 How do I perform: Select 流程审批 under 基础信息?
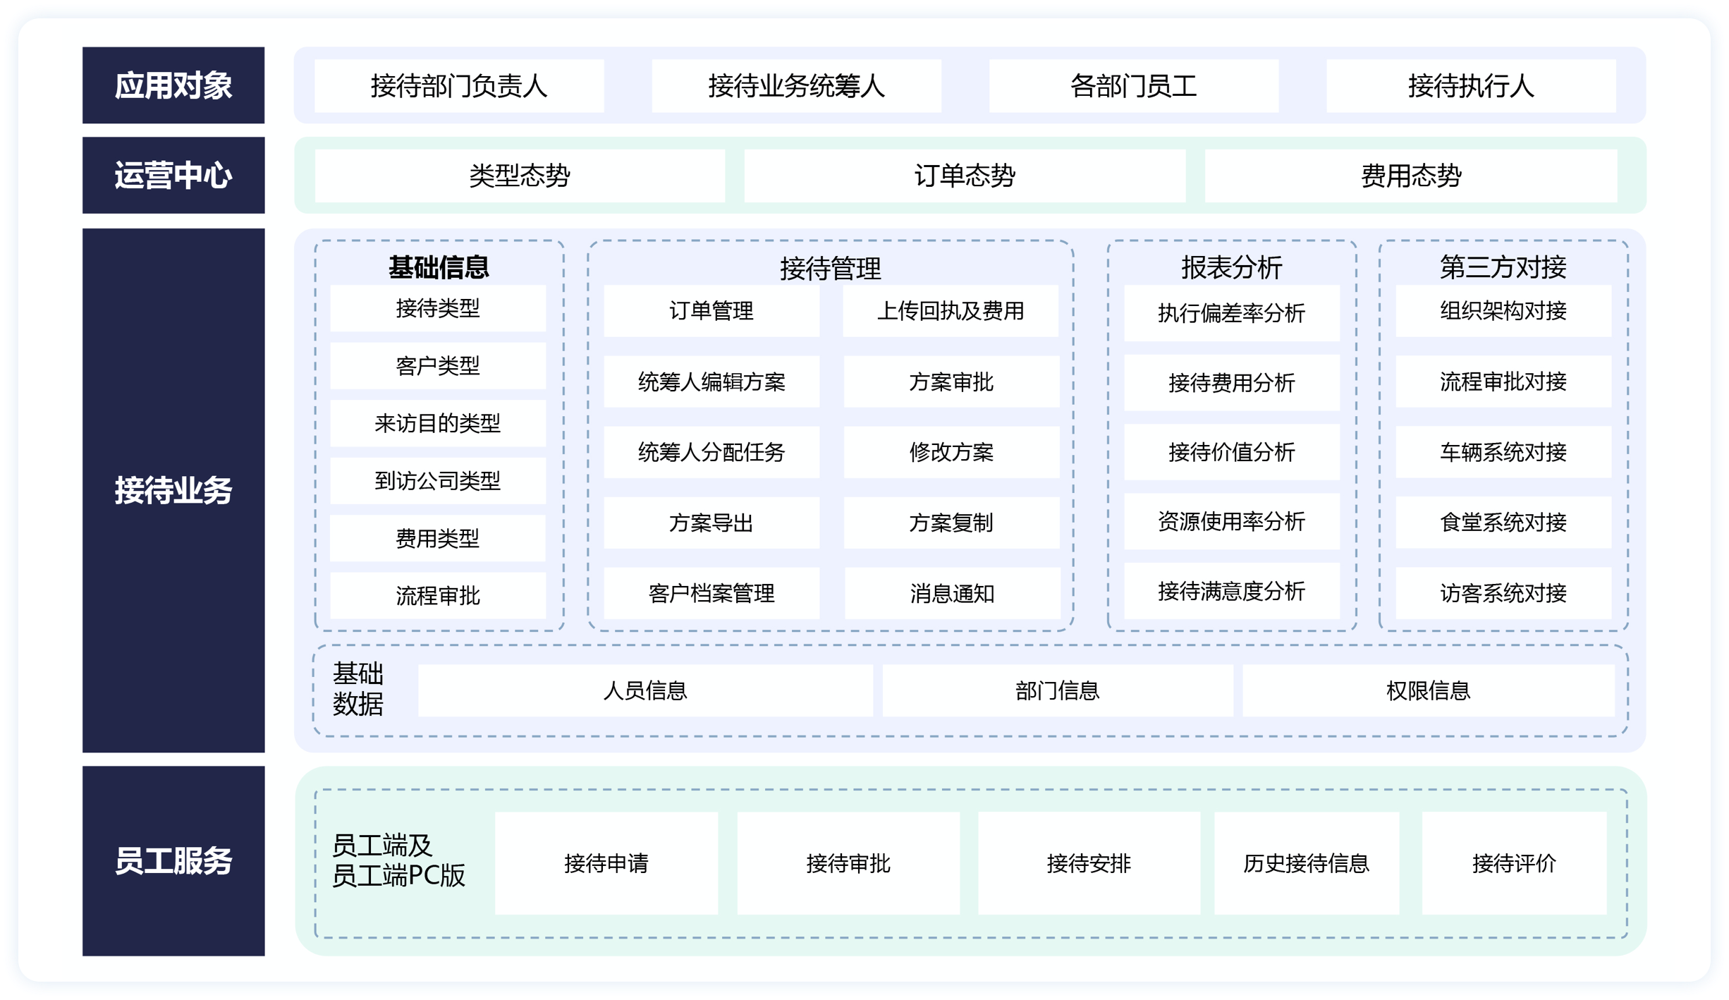point(438,596)
